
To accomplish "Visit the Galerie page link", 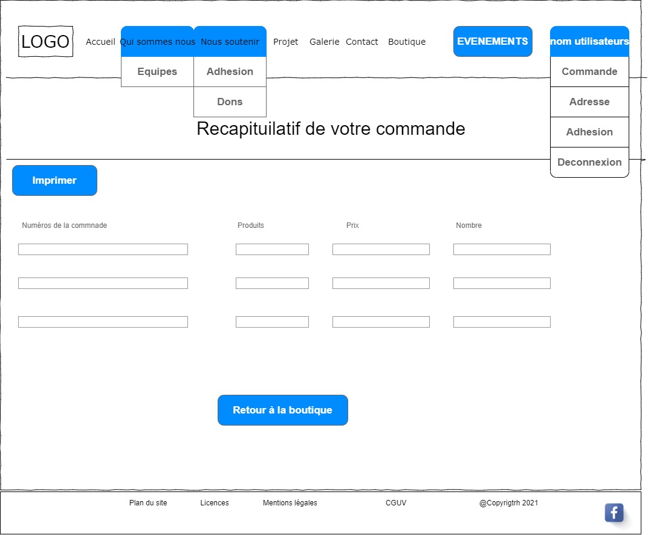I will coord(325,42).
